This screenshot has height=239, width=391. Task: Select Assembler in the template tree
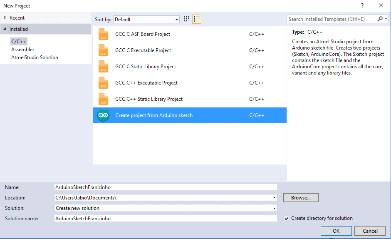pyautogui.click(x=22, y=50)
